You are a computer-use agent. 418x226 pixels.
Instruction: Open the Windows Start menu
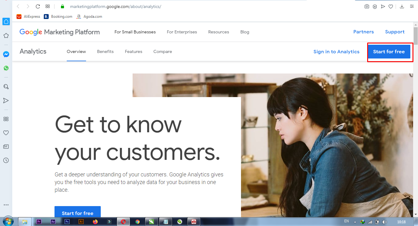point(8,221)
